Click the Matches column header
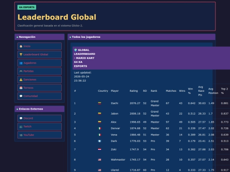This screenshot has width=230, height=172. [x=171, y=91]
